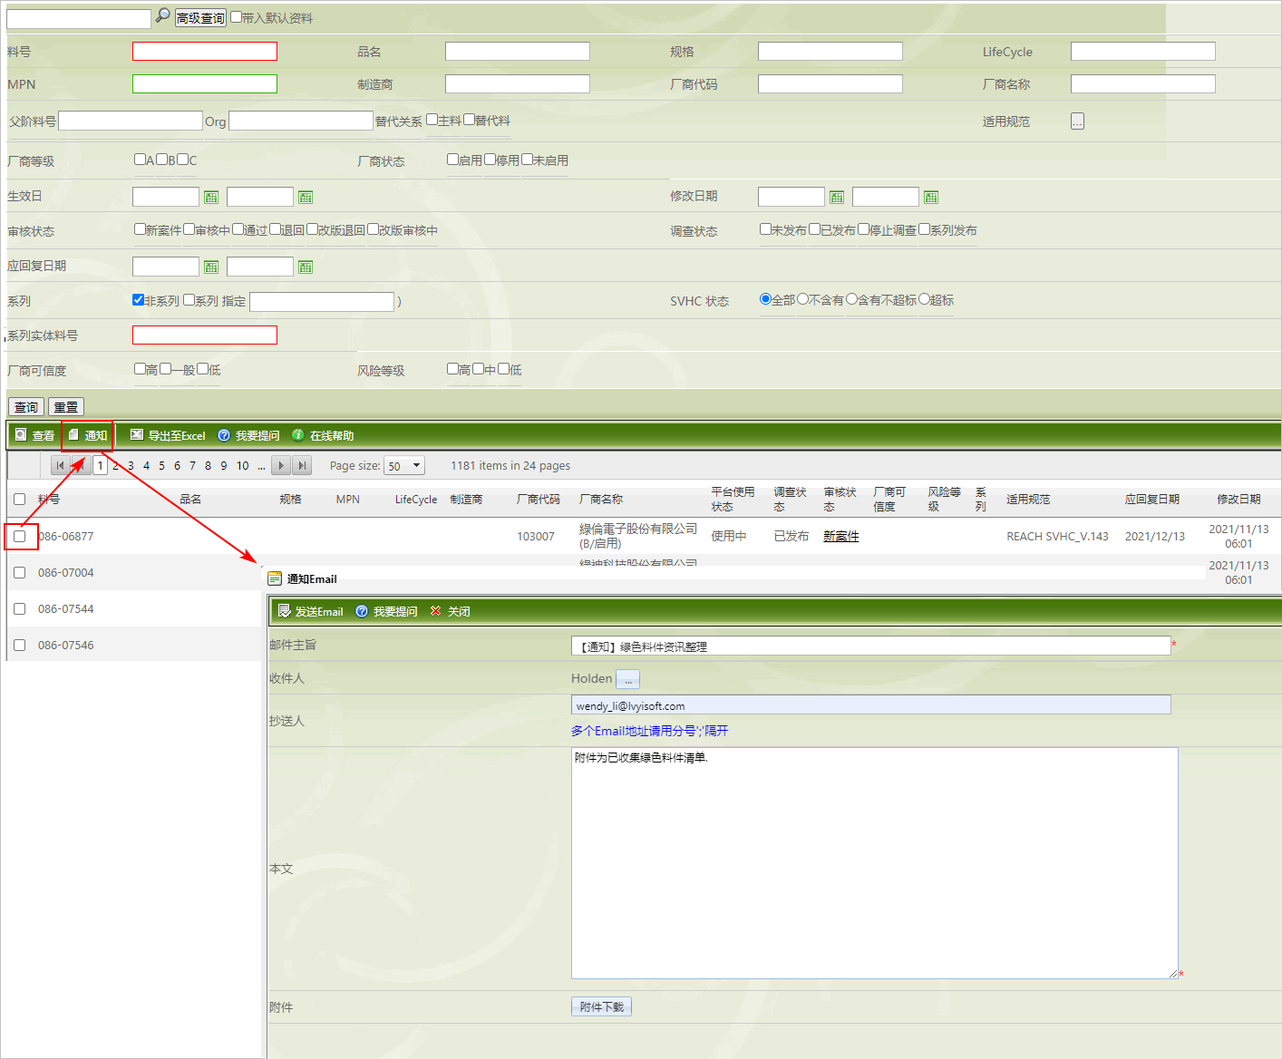Viewport: 1282px width, 1059px height.
Task: Click 附件下载 attachment download button
Action: pyautogui.click(x=601, y=1006)
